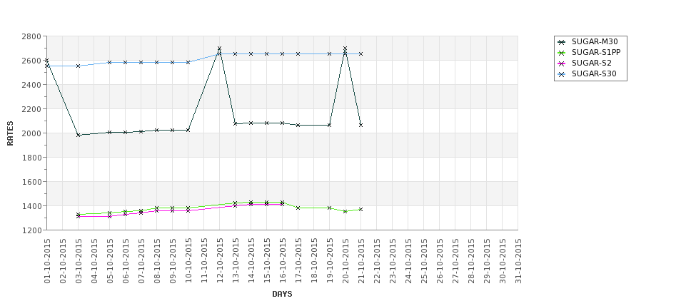Click SUGAR-M30 peak point on 12-10-2015

pyautogui.click(x=219, y=49)
